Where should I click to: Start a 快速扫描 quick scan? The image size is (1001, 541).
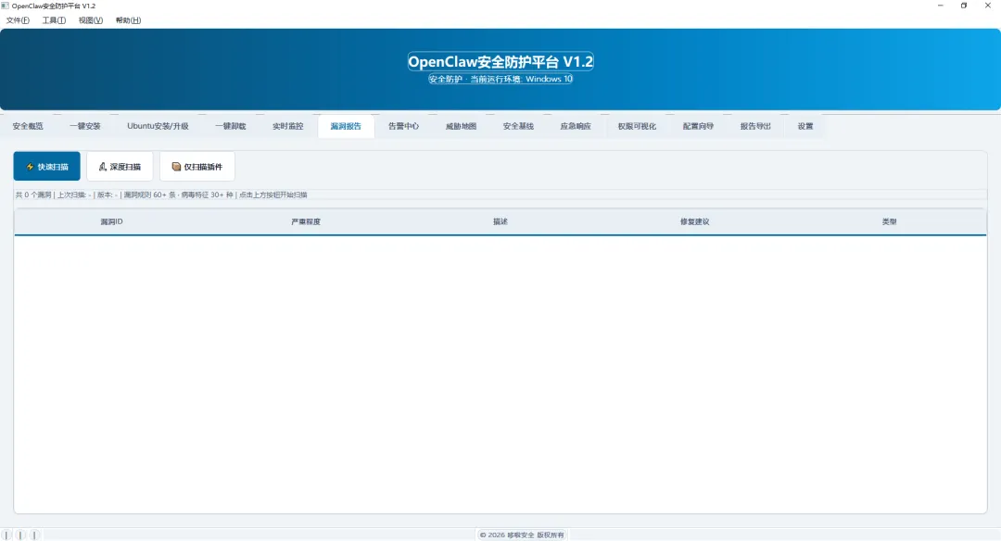[x=46, y=167]
